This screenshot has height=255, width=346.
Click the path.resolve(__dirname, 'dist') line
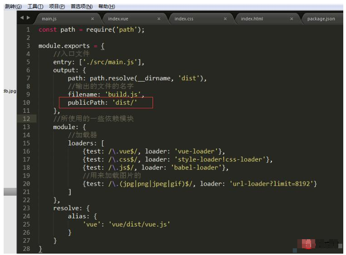[x=137, y=78]
